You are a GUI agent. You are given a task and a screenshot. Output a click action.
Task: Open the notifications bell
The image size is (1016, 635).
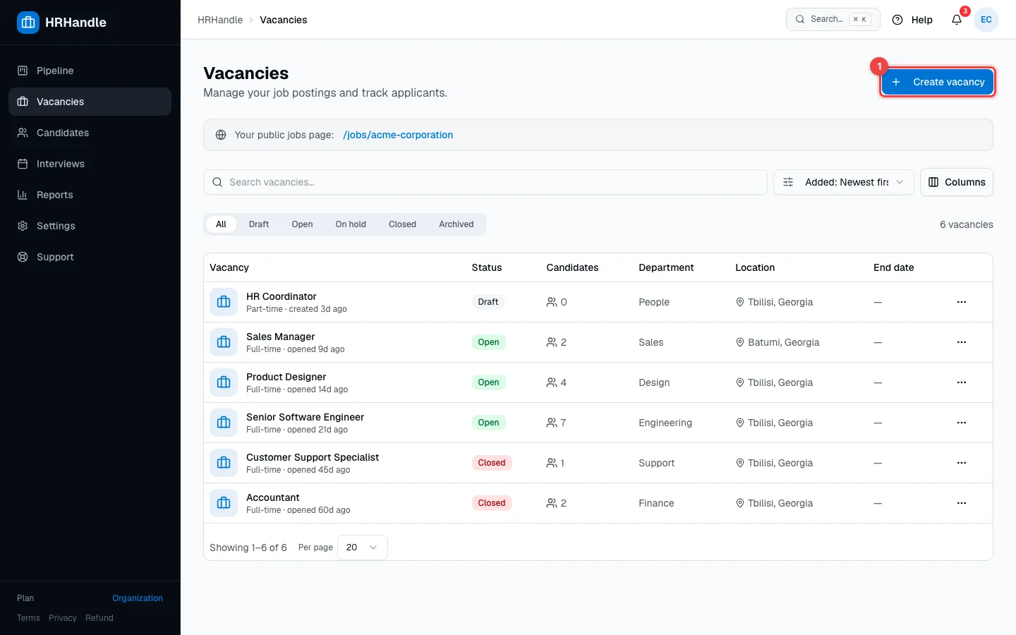pyautogui.click(x=957, y=20)
